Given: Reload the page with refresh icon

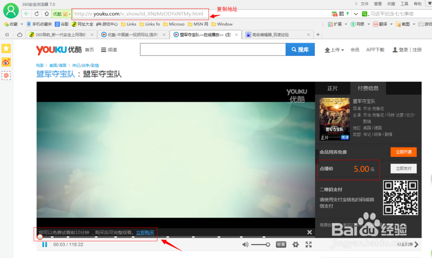Looking at the screenshot, I should coord(37,14).
